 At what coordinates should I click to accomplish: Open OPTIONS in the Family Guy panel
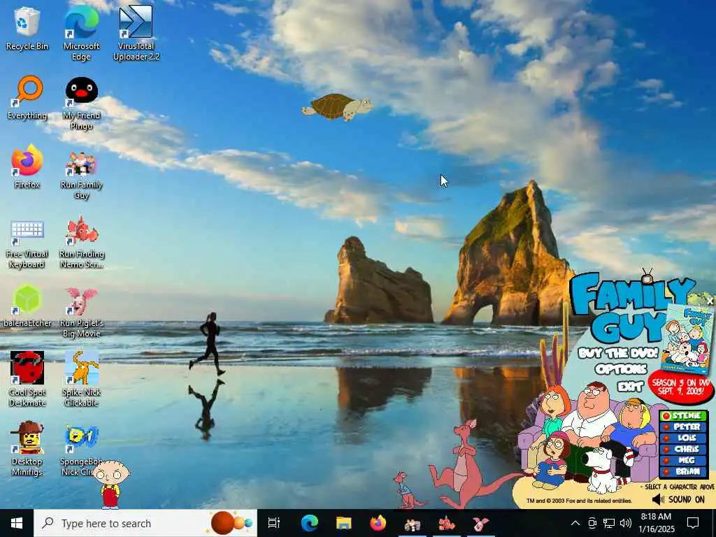pos(621,369)
